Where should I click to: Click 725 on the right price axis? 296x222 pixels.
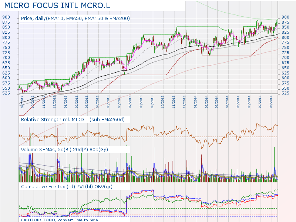click(285, 53)
